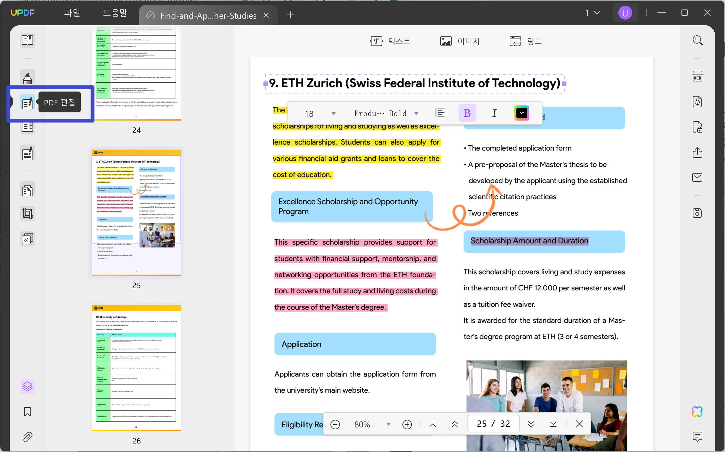725x452 pixels.
Task: Click the PDF 편집 (PDF Edit) icon
Action: point(27,102)
